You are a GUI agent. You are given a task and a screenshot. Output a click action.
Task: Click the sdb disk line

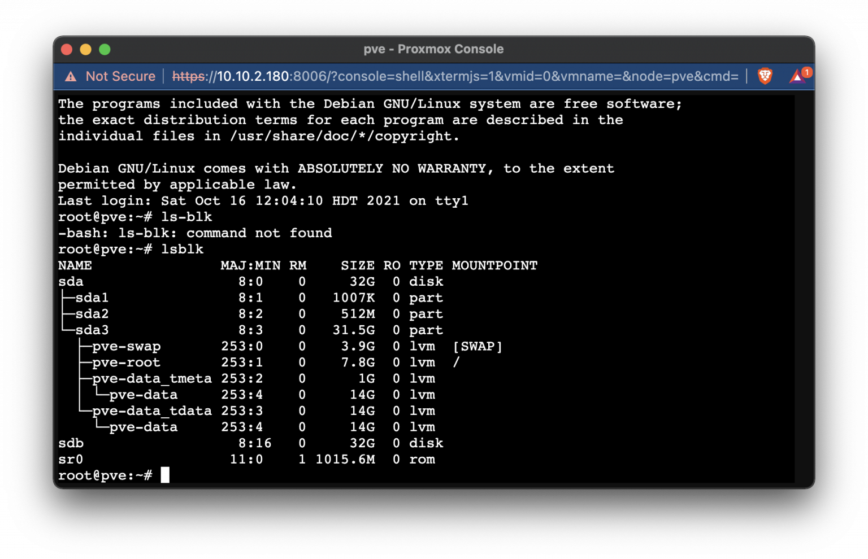[x=71, y=443]
